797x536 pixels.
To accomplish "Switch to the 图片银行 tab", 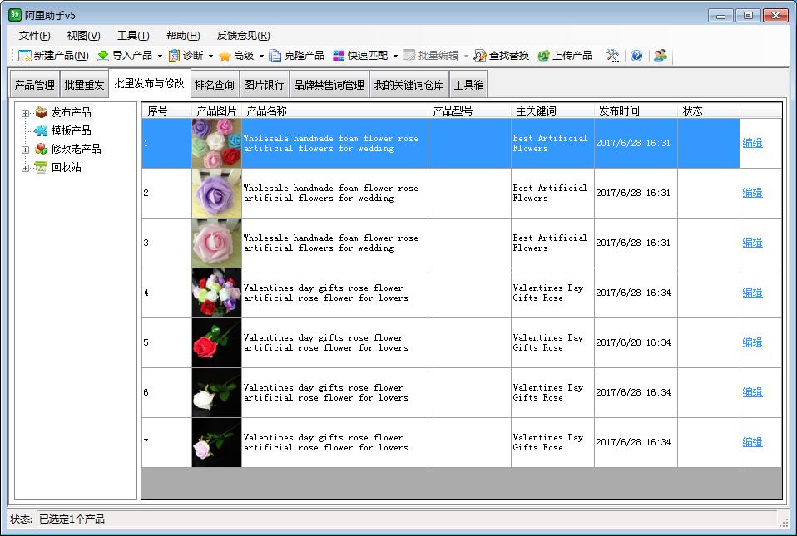I will coord(264,85).
